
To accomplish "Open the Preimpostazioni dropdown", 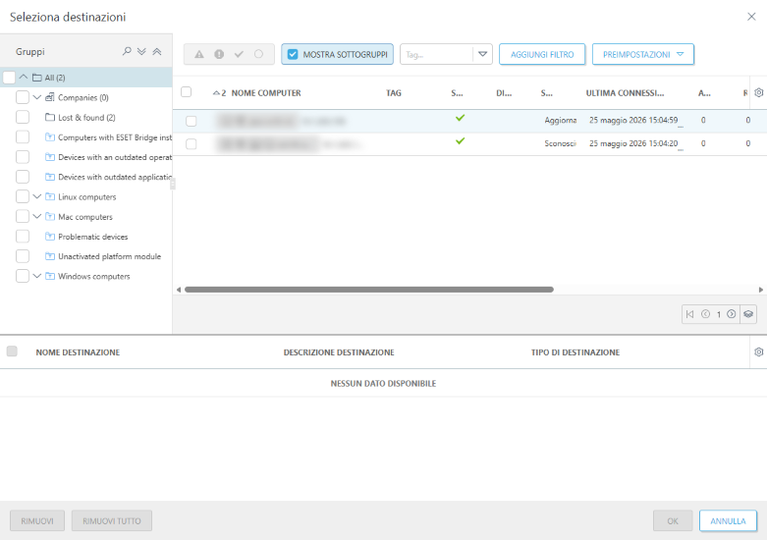I will pos(642,54).
